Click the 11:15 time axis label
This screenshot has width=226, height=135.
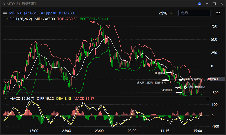tap(165, 131)
